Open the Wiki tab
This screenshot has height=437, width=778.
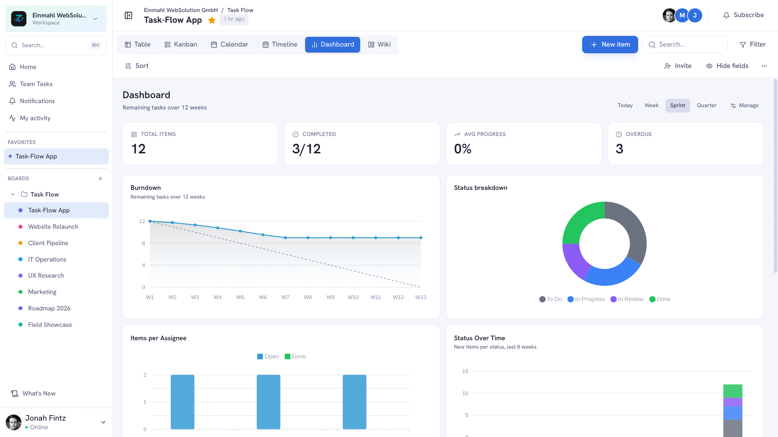(x=379, y=45)
